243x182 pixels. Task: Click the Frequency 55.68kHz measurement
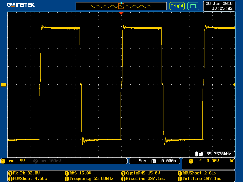(91, 179)
